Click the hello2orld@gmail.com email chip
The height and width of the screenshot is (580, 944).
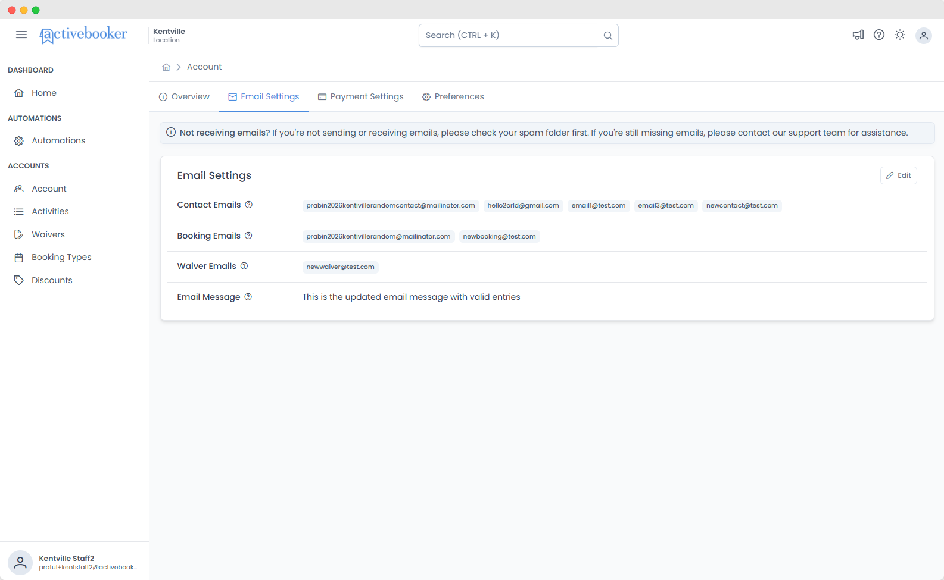coord(523,205)
